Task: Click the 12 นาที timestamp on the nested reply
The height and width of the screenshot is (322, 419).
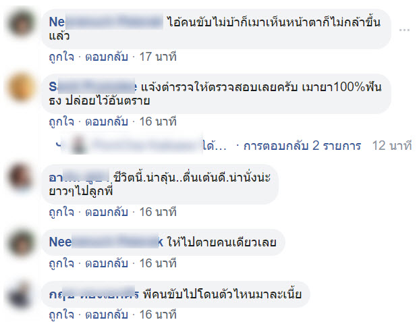Action: tap(392, 146)
